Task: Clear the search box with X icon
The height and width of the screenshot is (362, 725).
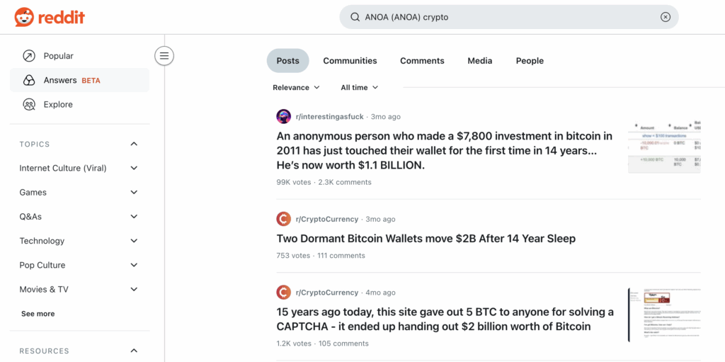Action: pyautogui.click(x=665, y=17)
